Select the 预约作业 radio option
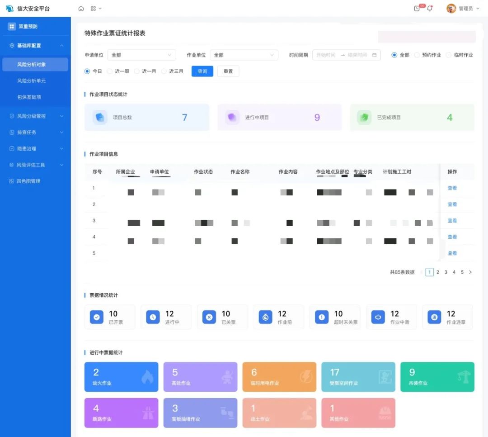 coord(417,55)
